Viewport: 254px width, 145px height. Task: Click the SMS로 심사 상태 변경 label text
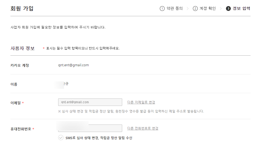pos(99,138)
